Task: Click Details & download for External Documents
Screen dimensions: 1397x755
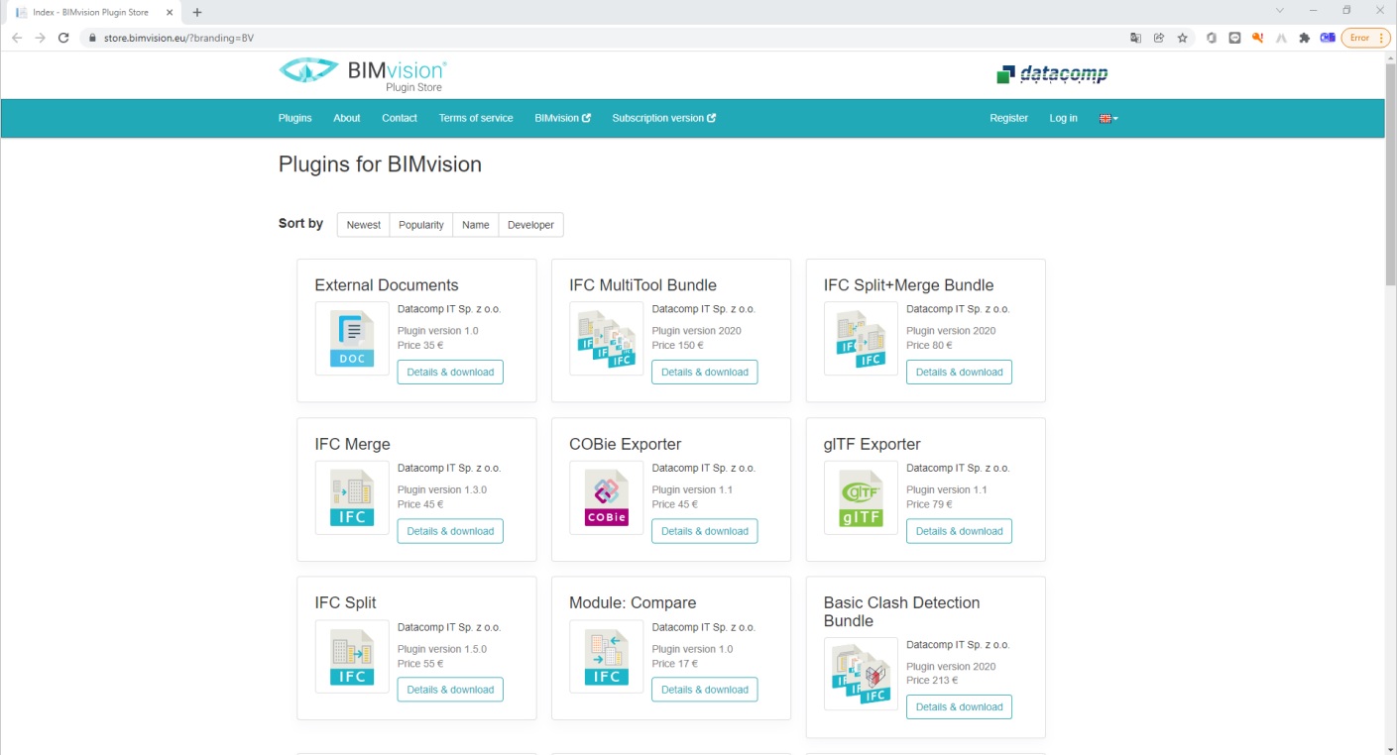Action: pos(450,373)
